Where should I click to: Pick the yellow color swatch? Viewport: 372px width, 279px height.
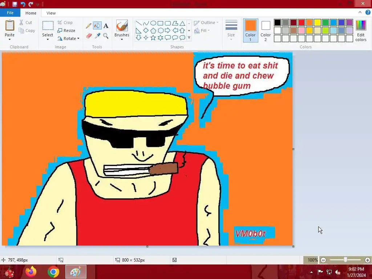tap(318, 23)
